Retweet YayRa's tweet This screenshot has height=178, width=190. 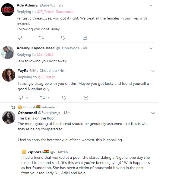pyautogui.click(x=43, y=98)
